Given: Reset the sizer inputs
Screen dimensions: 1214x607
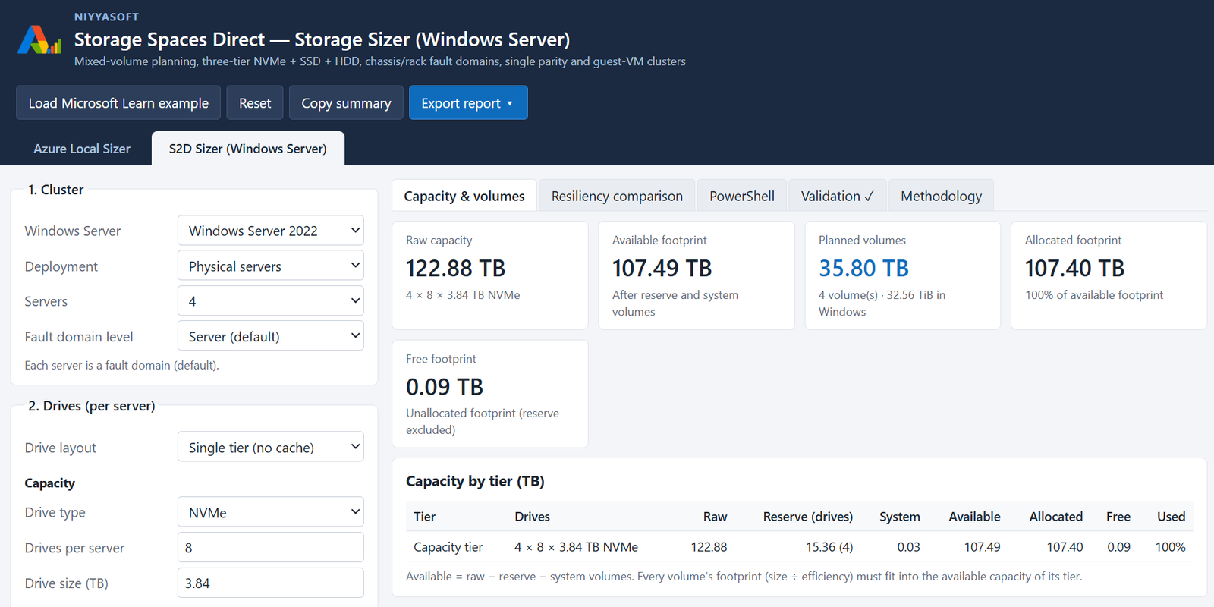Looking at the screenshot, I should pyautogui.click(x=255, y=102).
